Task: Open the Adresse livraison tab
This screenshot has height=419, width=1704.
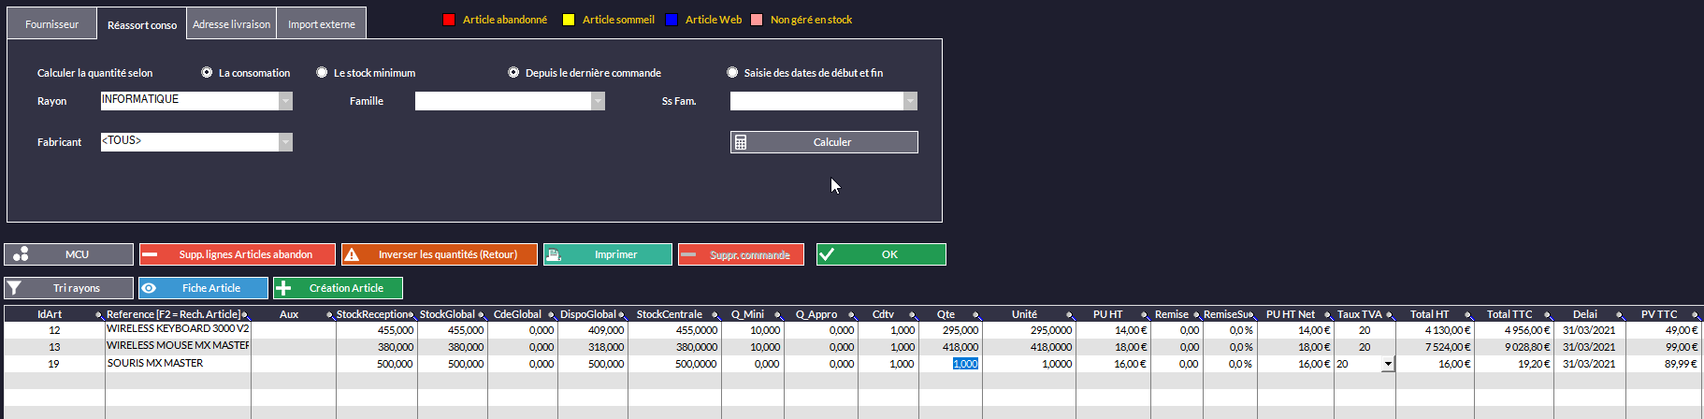Action: [x=231, y=24]
